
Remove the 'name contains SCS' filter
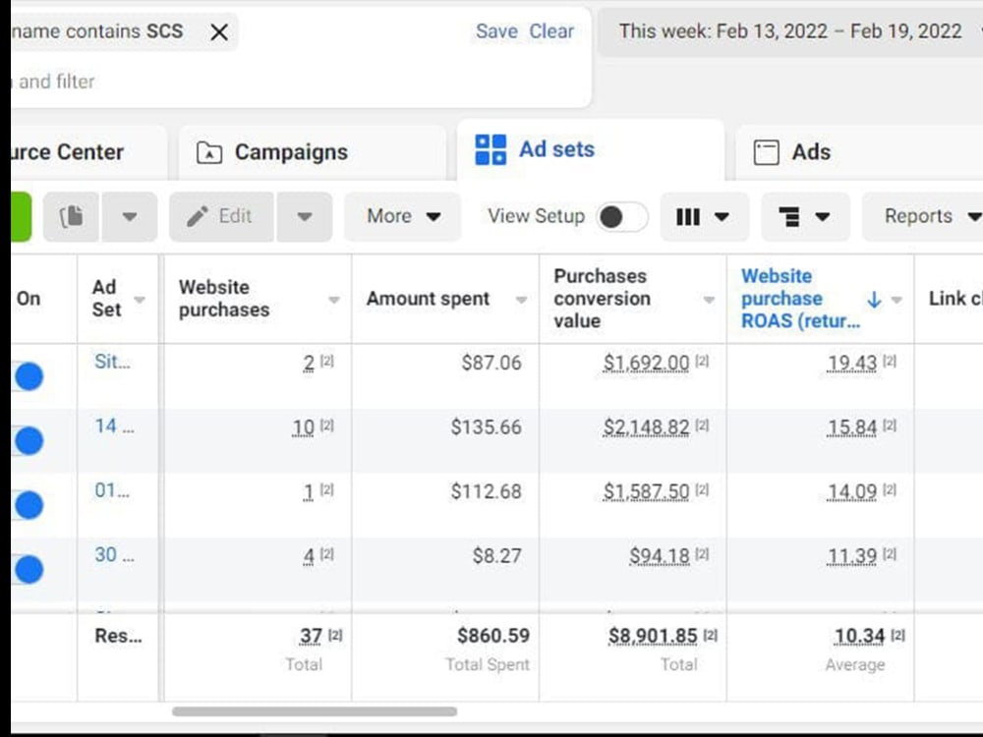tap(218, 31)
